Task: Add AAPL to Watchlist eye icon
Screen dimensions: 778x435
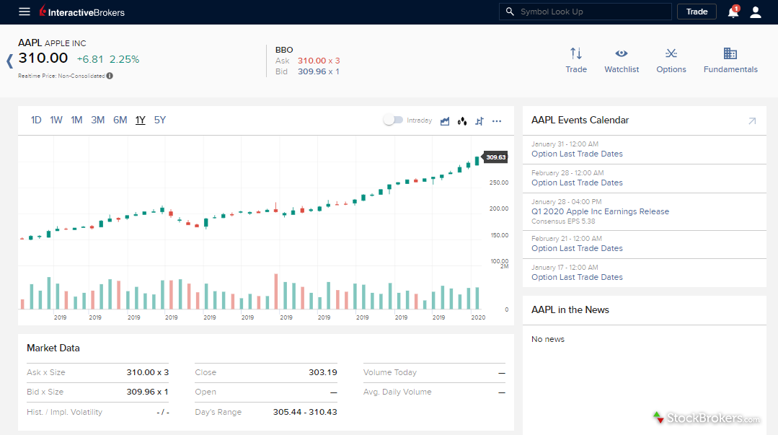Action: click(x=622, y=53)
